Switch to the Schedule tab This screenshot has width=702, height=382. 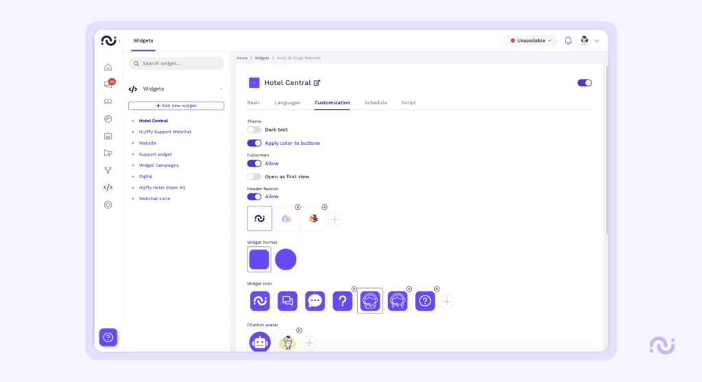(375, 103)
